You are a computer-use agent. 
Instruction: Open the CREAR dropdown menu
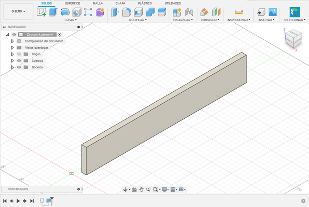click(71, 20)
